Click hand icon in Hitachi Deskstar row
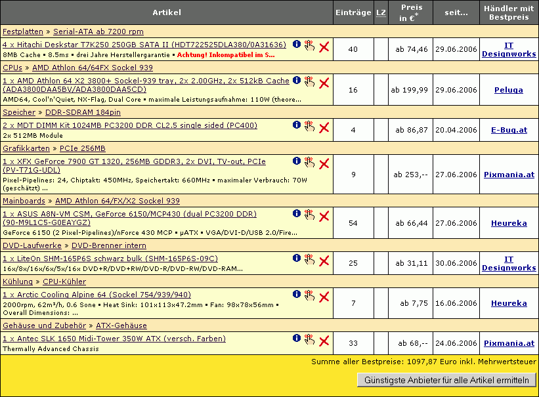 309,46
